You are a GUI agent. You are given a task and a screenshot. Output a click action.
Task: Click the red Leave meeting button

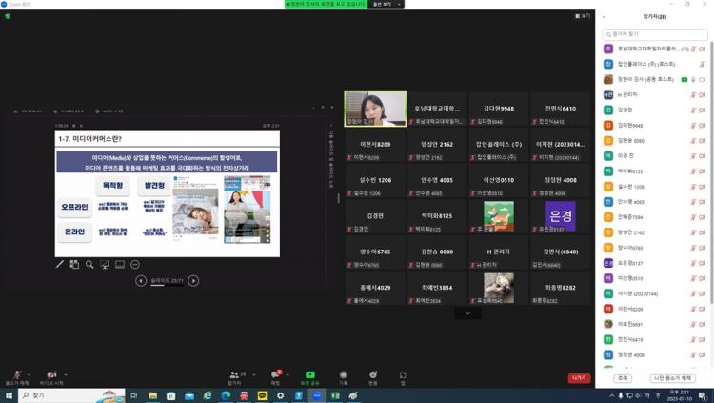tap(579, 378)
